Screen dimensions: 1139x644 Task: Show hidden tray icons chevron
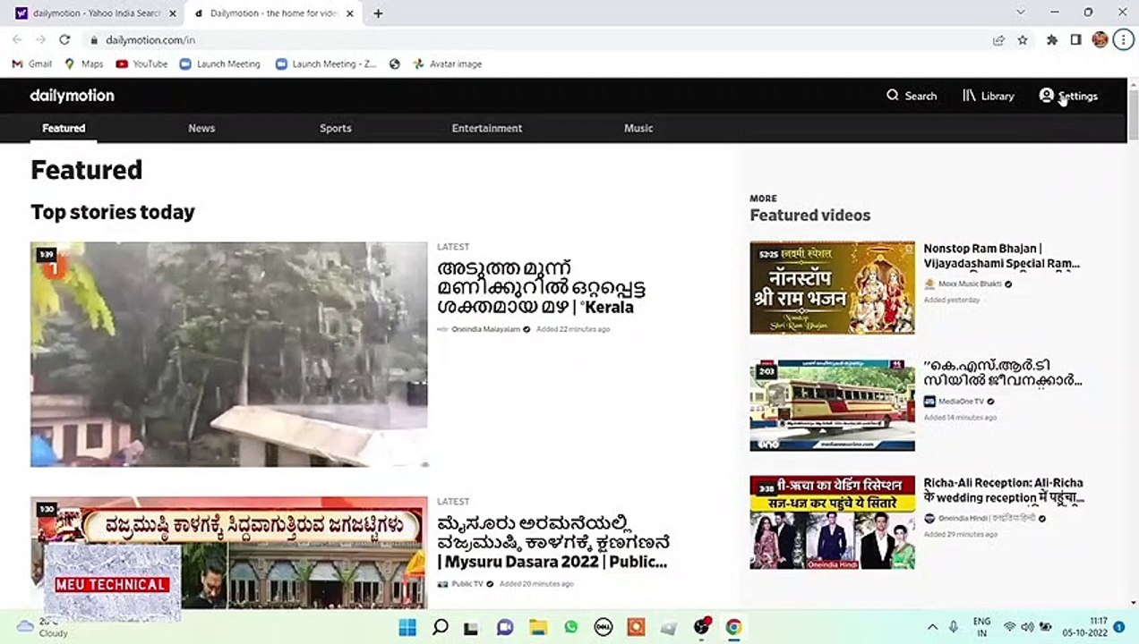coord(932,627)
